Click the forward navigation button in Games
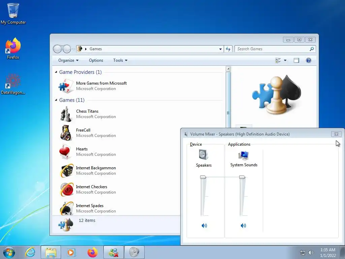The image size is (345, 259). [67, 49]
